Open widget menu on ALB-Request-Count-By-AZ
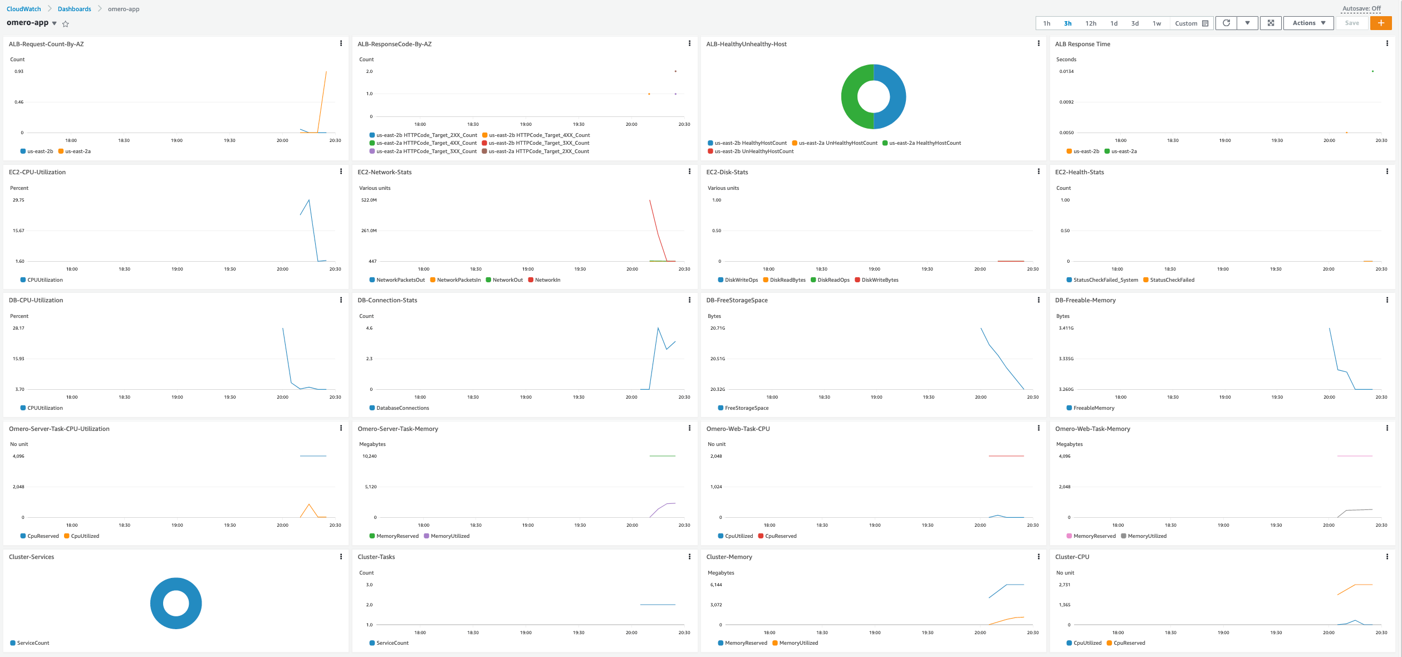 [341, 43]
